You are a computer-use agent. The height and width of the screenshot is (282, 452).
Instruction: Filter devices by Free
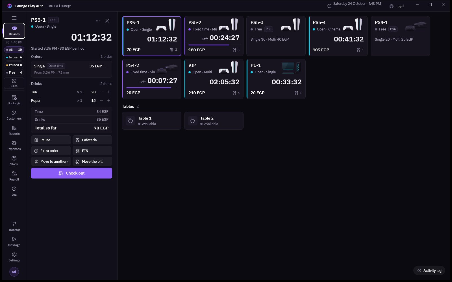(x=14, y=72)
